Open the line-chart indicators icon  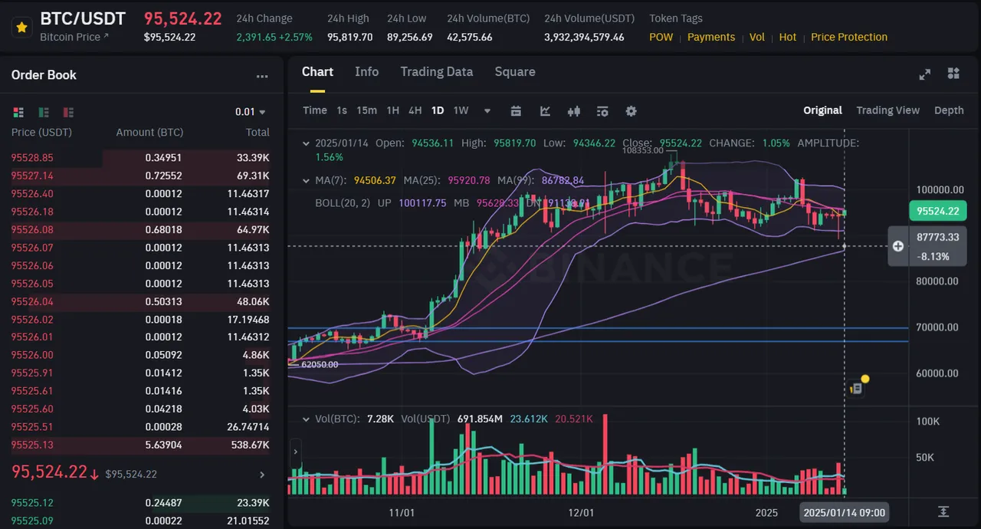point(545,110)
